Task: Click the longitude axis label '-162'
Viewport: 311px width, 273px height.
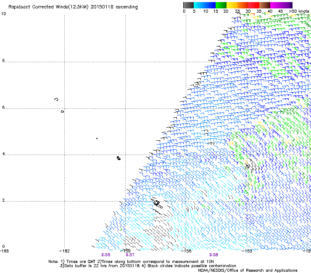Action: (64, 251)
